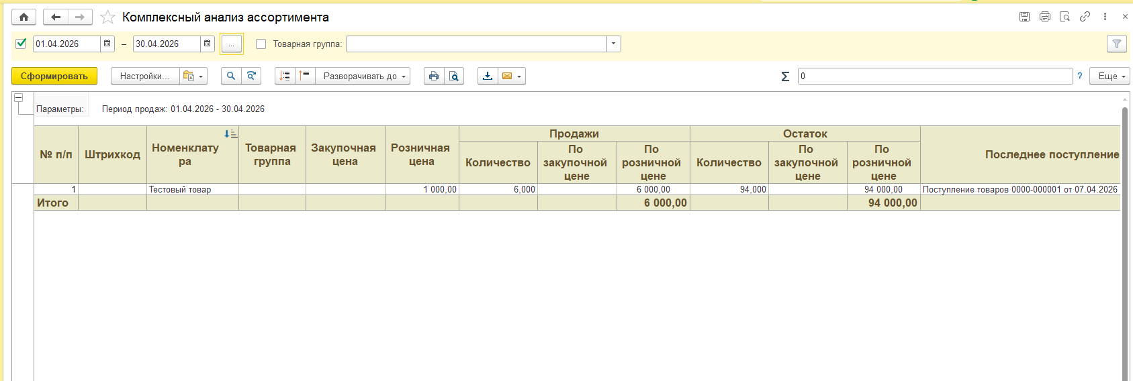The height and width of the screenshot is (381, 1133).
Task: Open the Товарная группа dropdown list
Action: pyautogui.click(x=613, y=44)
